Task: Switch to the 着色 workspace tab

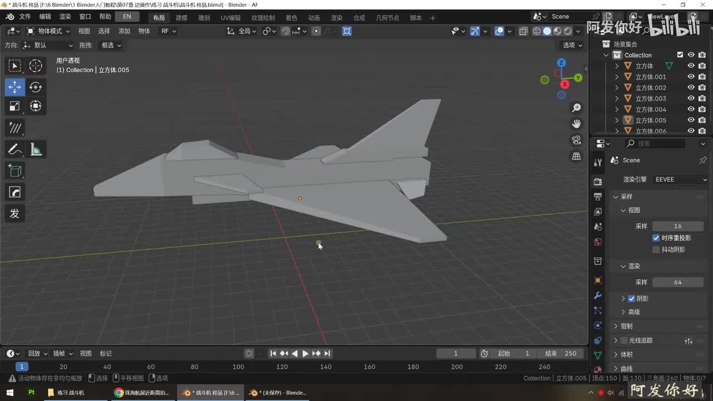Action: (x=291, y=18)
